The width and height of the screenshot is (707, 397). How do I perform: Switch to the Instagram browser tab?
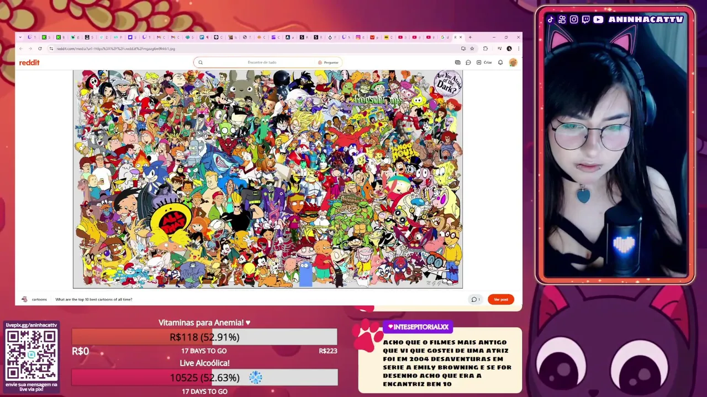360,37
